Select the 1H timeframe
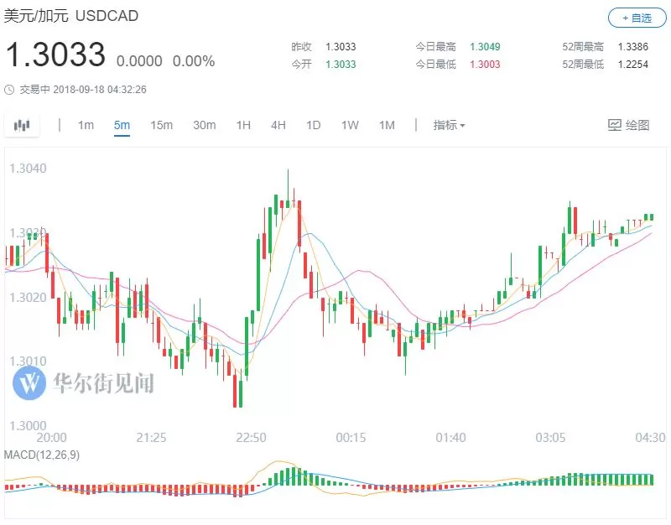This screenshot has height=525, width=671. 243,125
